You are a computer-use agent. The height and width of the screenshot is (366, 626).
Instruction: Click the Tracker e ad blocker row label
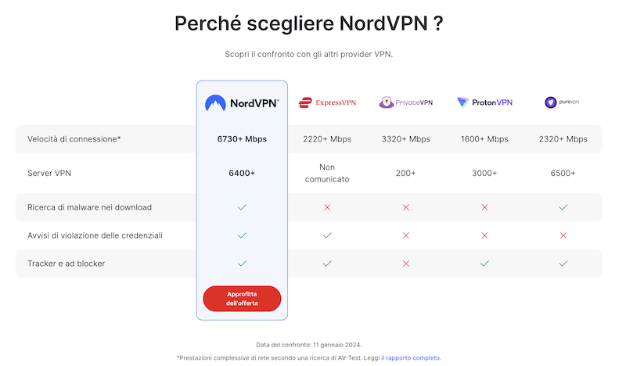67,264
